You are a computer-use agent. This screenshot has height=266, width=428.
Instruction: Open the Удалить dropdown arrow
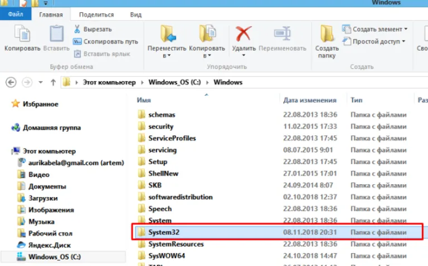[x=244, y=55]
